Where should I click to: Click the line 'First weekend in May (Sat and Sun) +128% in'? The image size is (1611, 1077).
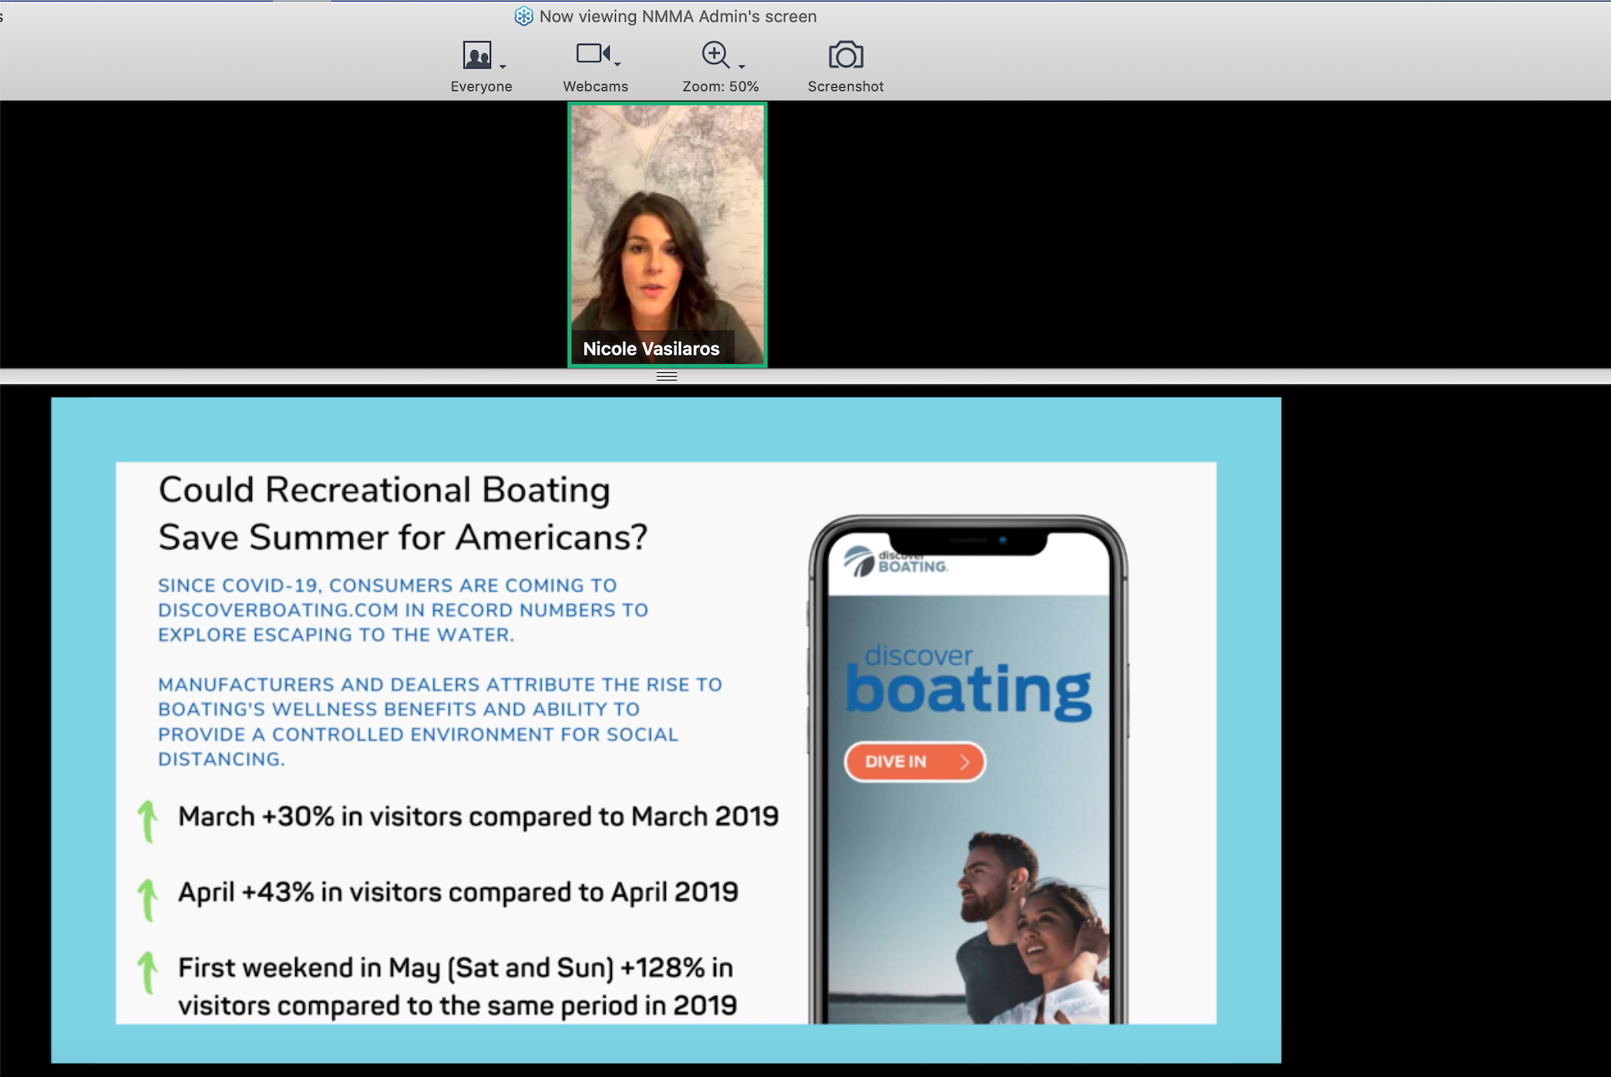click(x=456, y=968)
